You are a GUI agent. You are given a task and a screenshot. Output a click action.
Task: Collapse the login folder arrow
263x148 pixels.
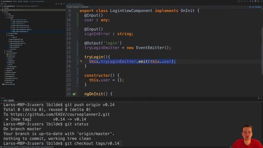[x=7, y=18]
